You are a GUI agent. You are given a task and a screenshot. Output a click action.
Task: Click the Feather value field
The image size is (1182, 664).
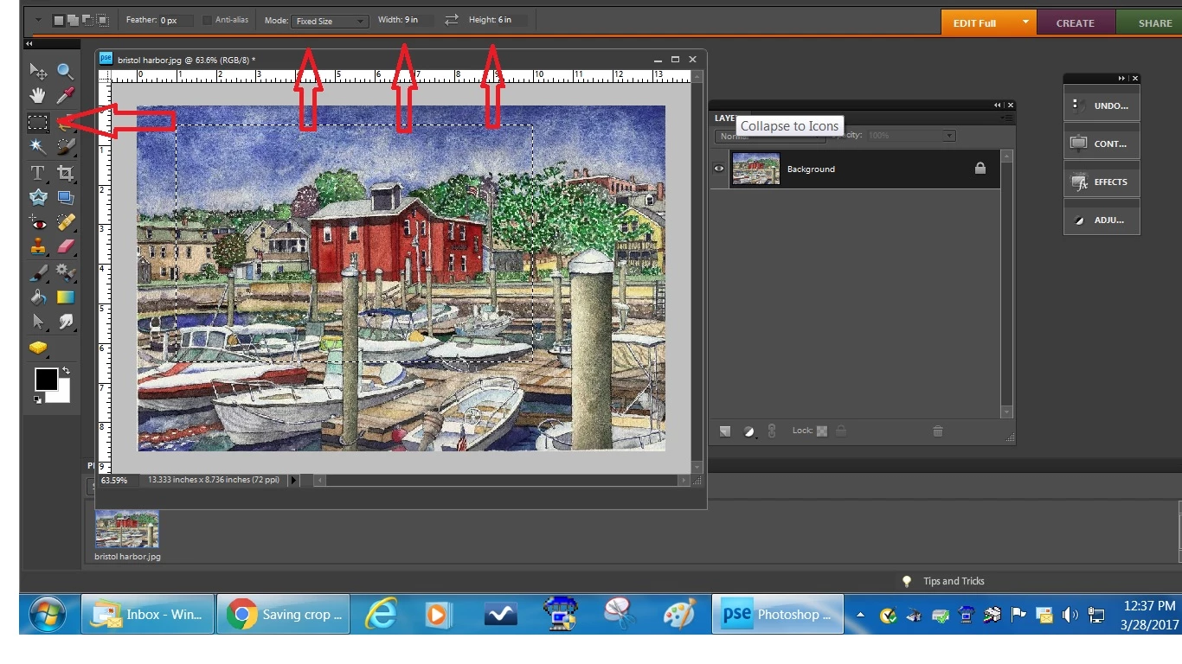click(176, 20)
